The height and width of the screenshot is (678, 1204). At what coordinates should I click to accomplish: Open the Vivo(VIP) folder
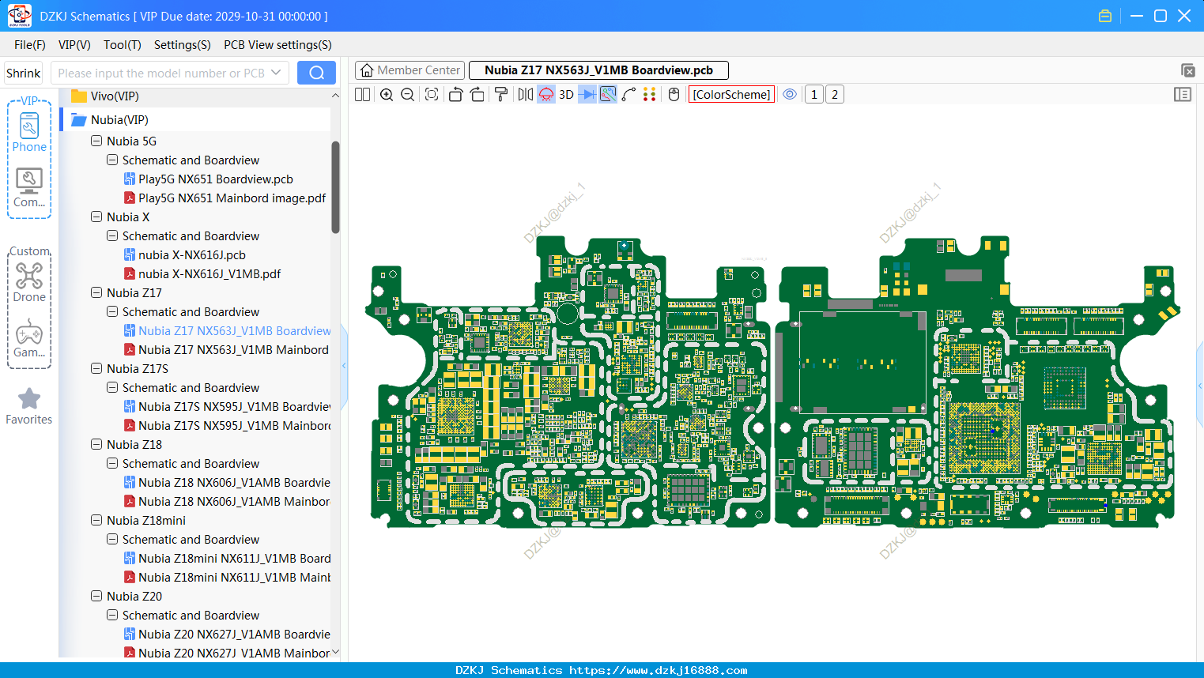115,96
